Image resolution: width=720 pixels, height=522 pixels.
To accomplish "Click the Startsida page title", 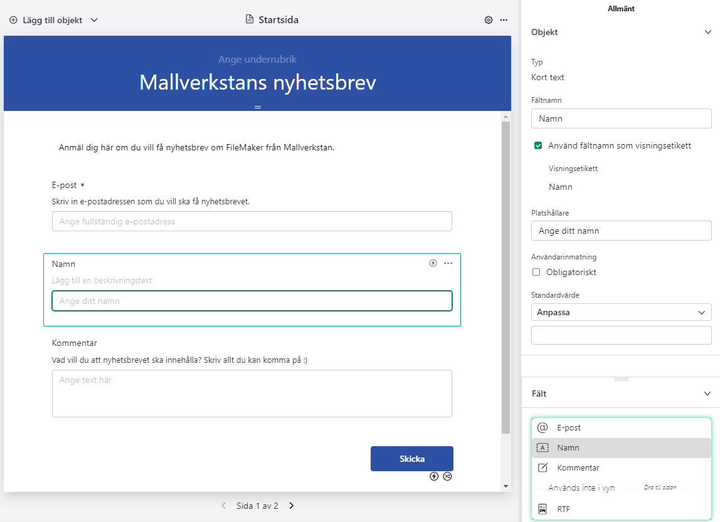I will point(278,19).
